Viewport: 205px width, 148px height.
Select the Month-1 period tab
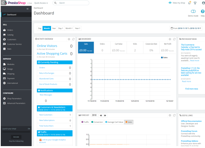tap(69, 28)
